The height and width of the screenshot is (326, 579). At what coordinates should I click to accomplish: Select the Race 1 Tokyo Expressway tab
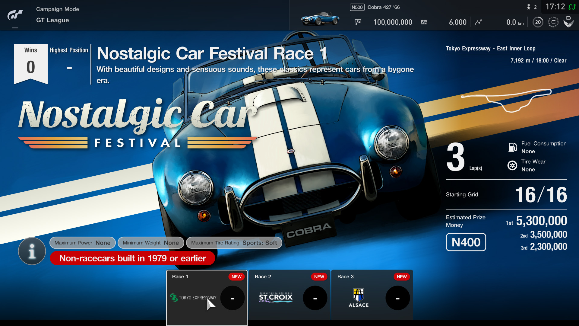(x=207, y=294)
